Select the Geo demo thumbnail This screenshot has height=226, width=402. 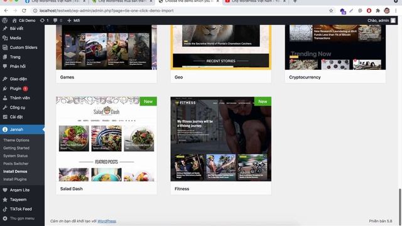[220, 47]
